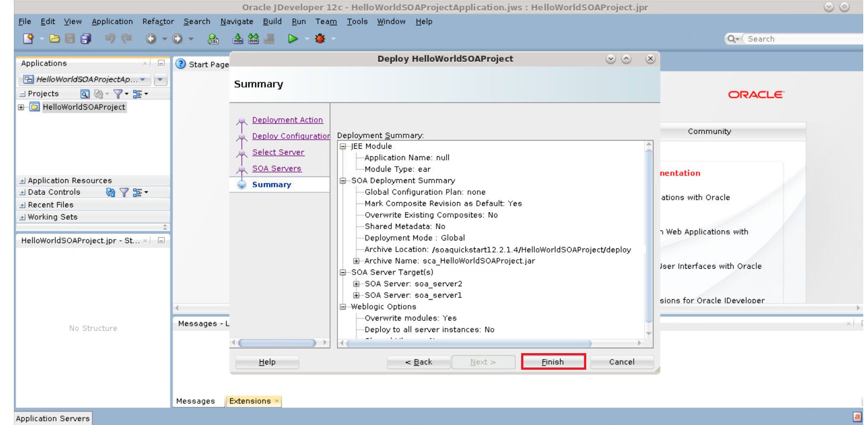Open the Forward history dropdown arrow
865x425 pixels.
point(191,39)
